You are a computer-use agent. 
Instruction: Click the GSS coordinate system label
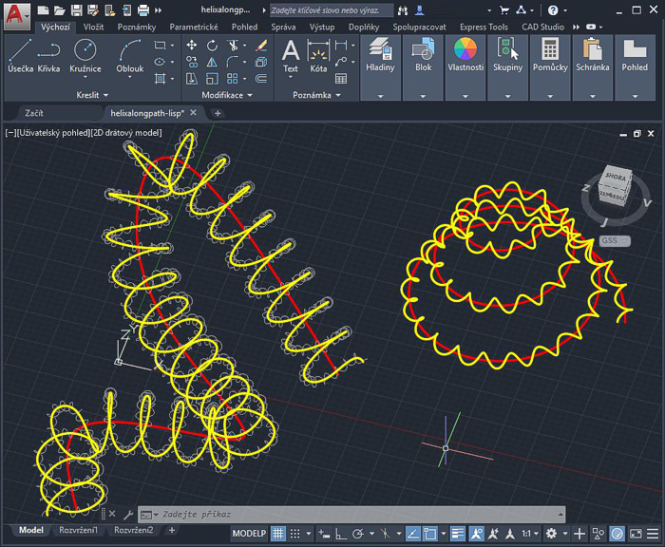pyautogui.click(x=615, y=240)
